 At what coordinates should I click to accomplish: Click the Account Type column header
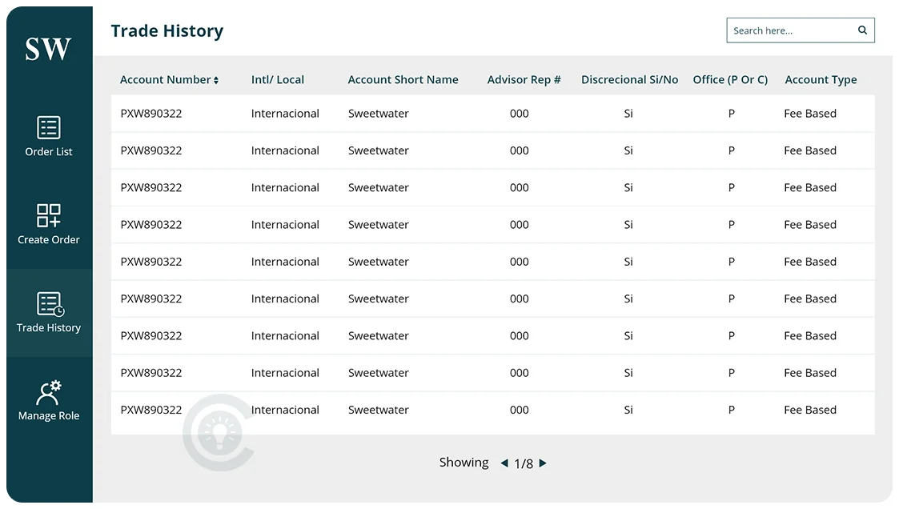[x=821, y=80]
